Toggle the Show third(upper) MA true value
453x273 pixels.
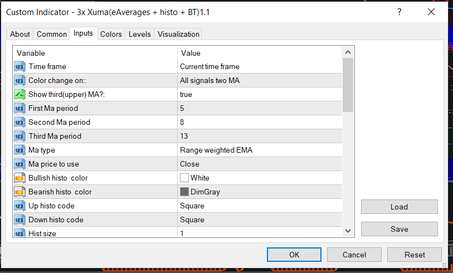(x=259, y=94)
